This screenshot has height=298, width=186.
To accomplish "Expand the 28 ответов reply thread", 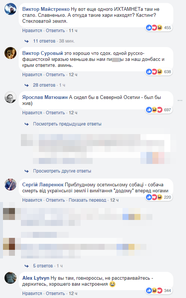I will [x=44, y=85].
